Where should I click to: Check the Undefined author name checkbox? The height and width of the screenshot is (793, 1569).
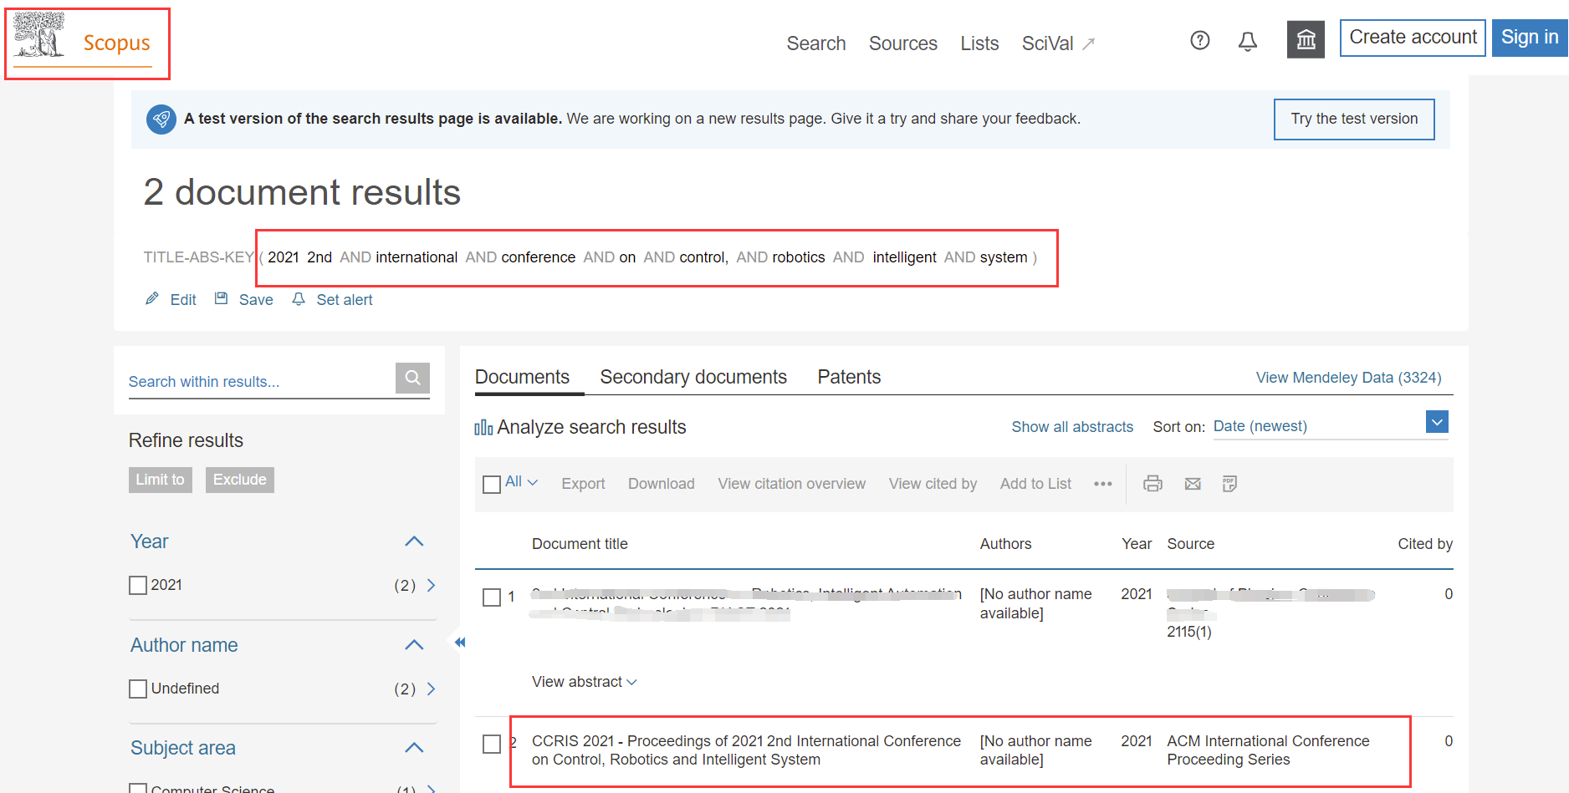138,689
